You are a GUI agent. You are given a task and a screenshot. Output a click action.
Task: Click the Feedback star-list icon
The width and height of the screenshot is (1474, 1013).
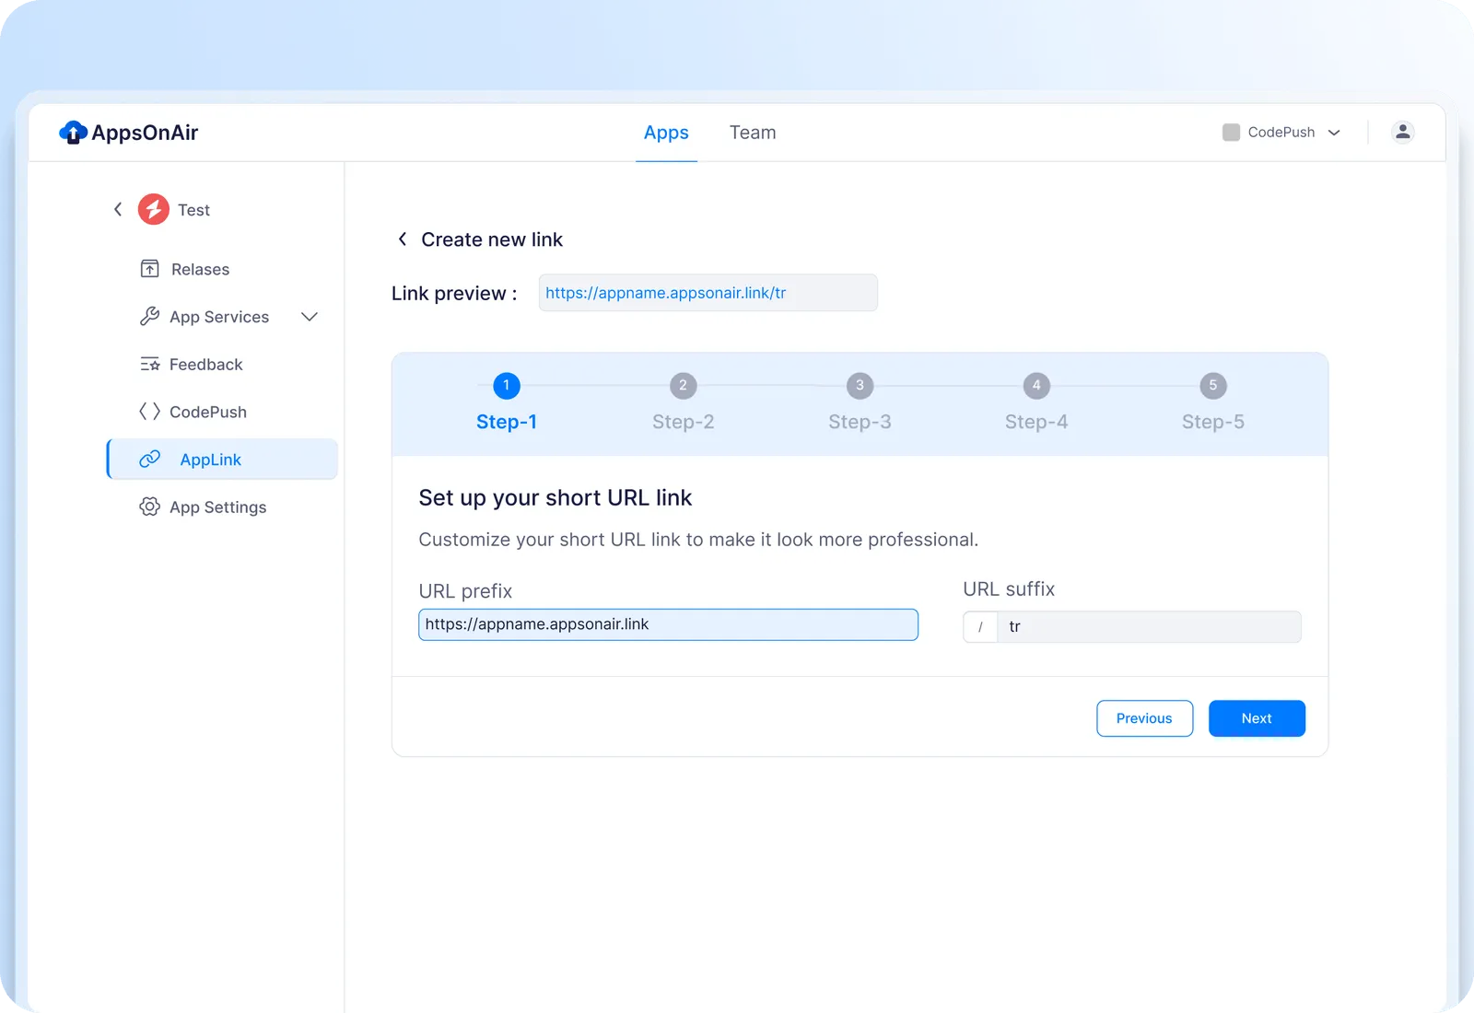pyautogui.click(x=149, y=365)
